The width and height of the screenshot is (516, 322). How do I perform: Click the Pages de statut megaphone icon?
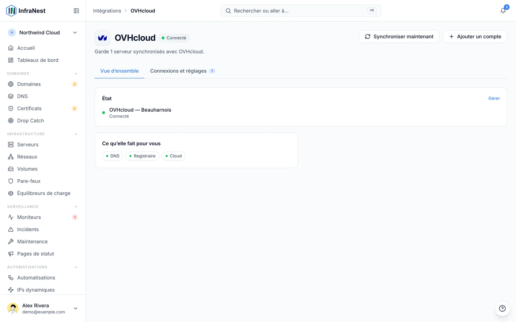(x=11, y=254)
